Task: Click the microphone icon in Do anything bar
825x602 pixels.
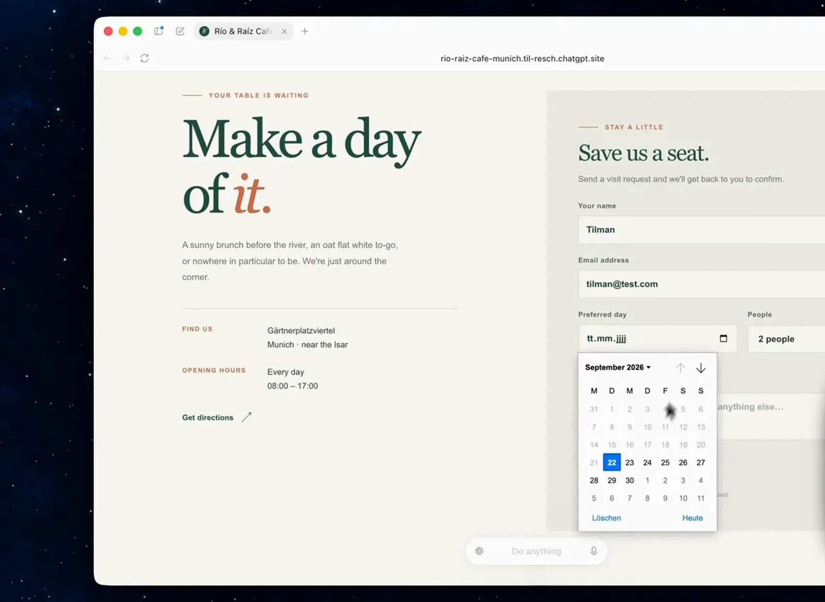Action: click(x=593, y=551)
